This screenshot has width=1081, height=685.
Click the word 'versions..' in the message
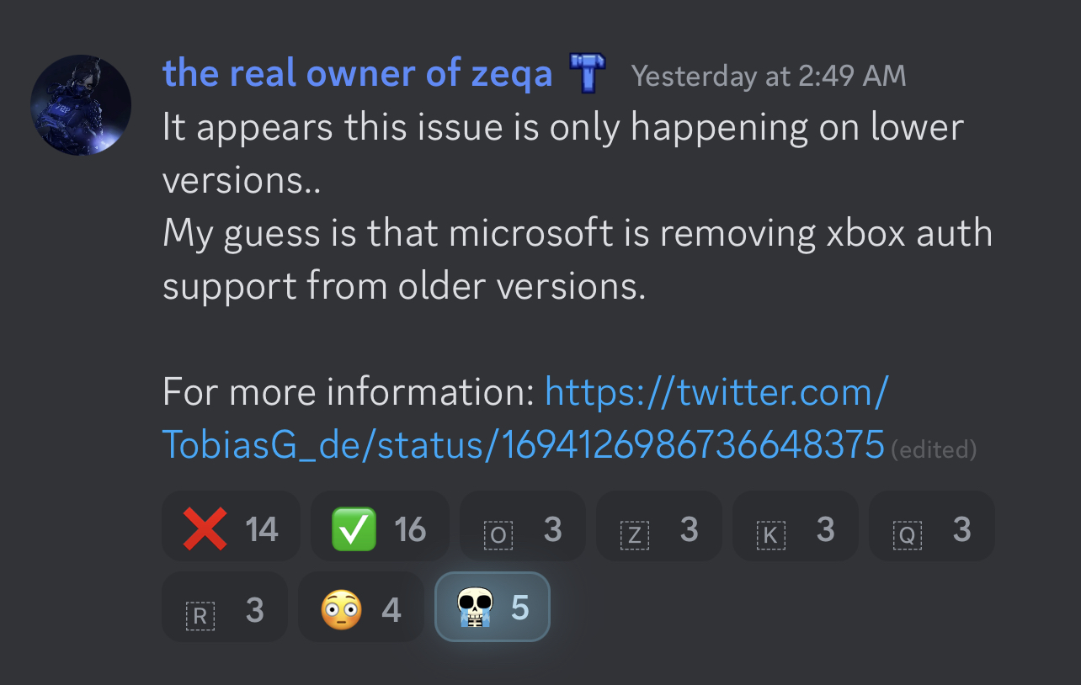tap(242, 180)
